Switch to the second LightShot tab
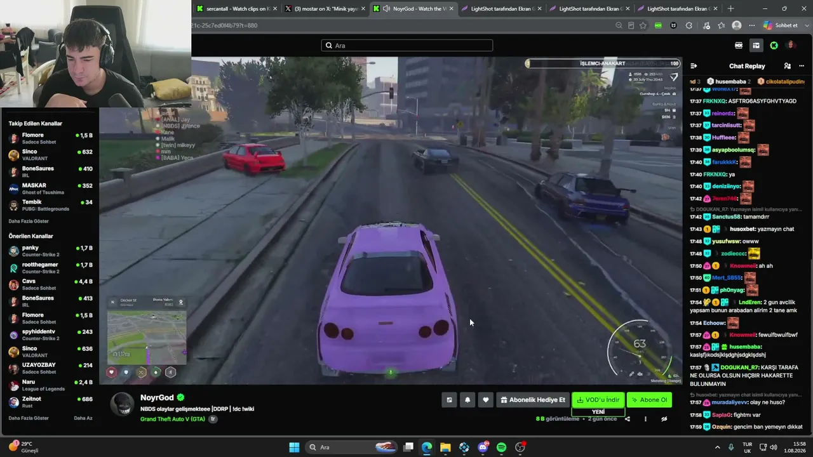This screenshot has width=813, height=457. tap(588, 9)
